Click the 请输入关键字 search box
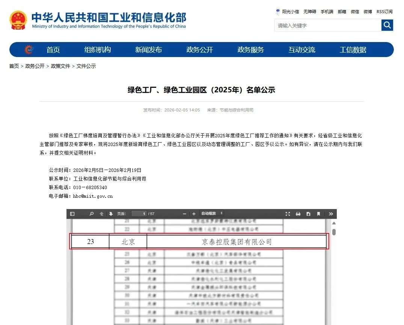Screen dimensions: 404x325 click(x=327, y=26)
